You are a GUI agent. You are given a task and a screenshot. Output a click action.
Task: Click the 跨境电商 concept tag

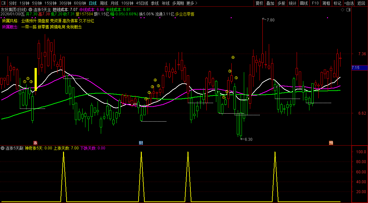coord(58,27)
